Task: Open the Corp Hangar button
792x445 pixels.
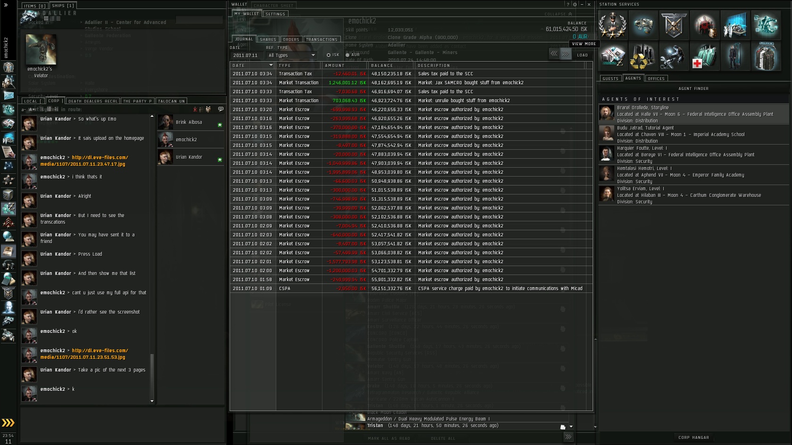Action: pyautogui.click(x=693, y=437)
